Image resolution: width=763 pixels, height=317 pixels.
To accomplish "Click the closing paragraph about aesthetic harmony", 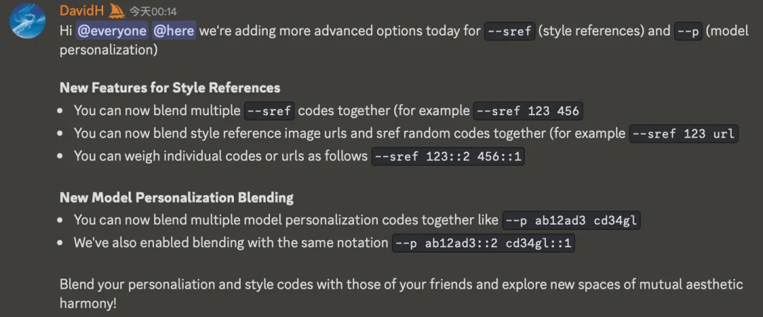I will tap(401, 294).
